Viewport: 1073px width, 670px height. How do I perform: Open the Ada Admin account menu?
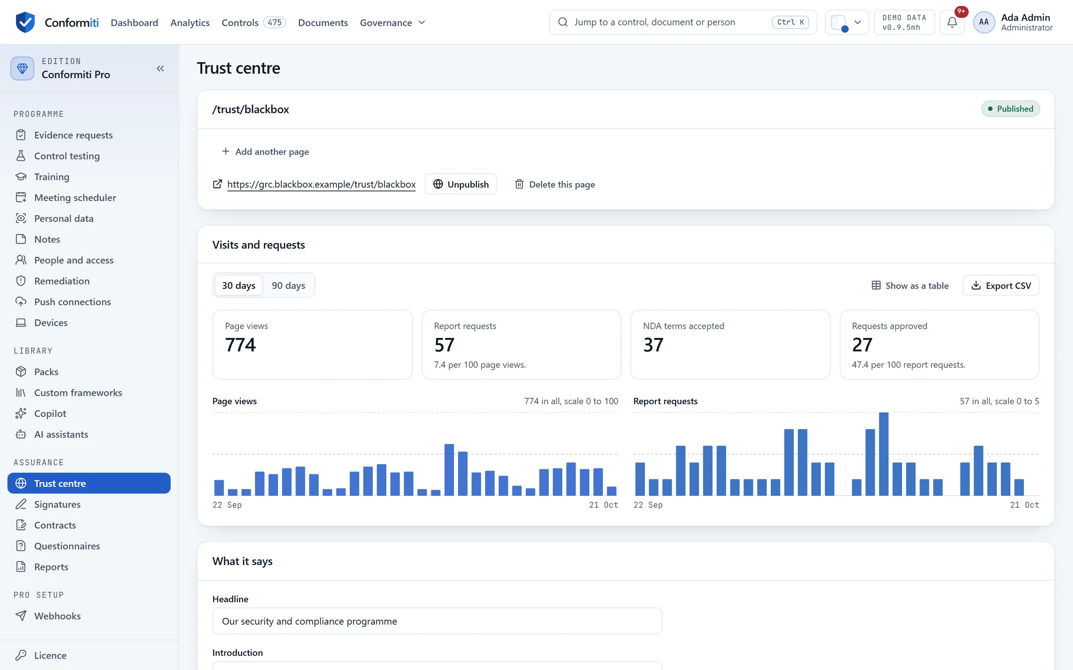tap(1013, 22)
